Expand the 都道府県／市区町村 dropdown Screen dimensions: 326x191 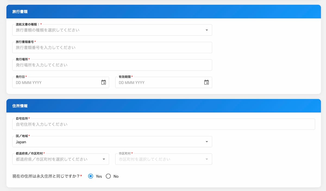61,159
